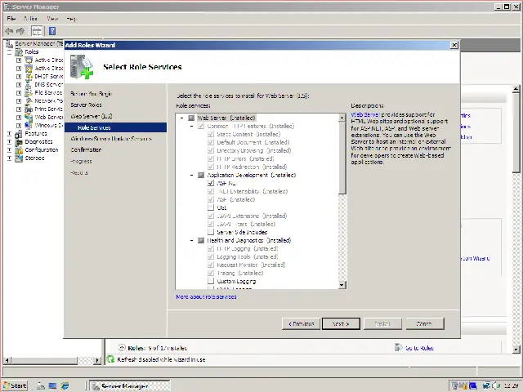523x392 pixels.
Task: Click the Network Policy role icon
Action: 29,100
